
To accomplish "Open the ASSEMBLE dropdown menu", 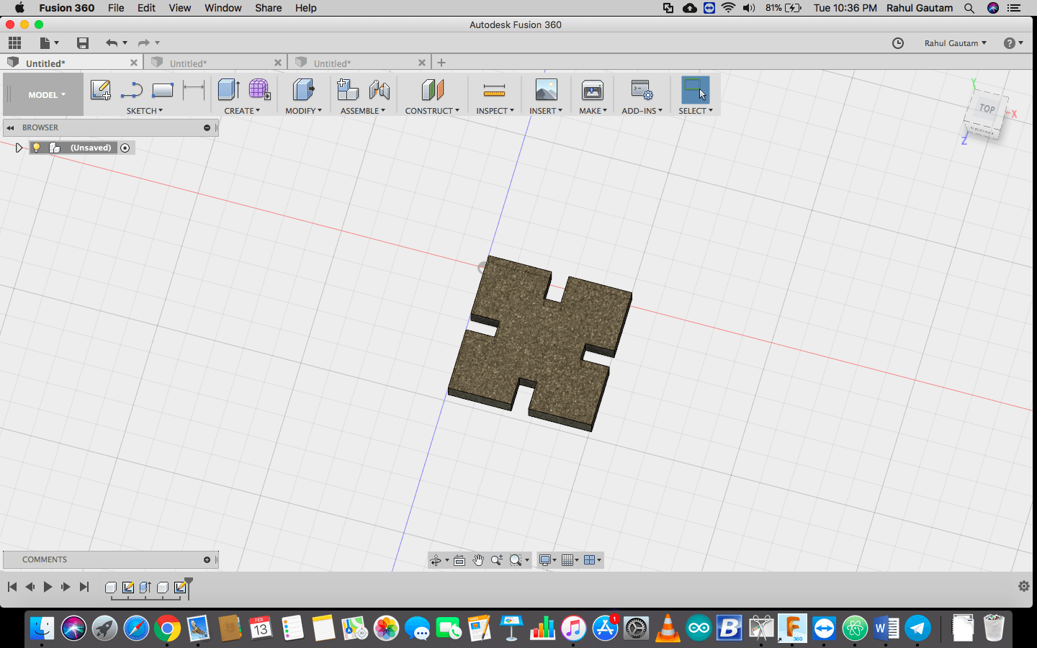I will click(x=363, y=111).
